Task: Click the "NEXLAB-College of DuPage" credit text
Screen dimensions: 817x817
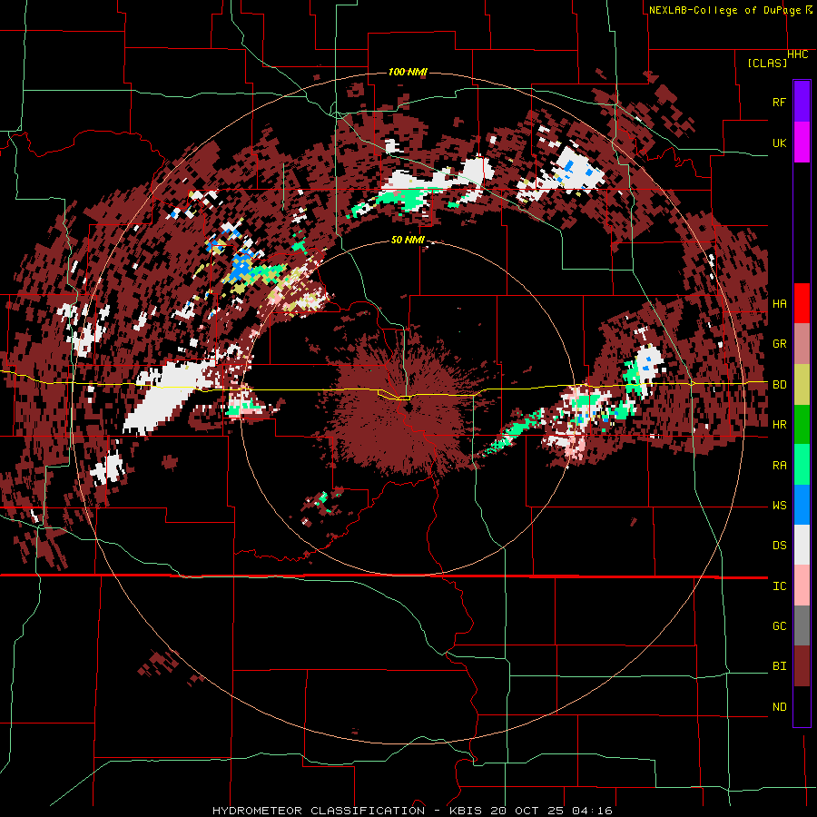Action: pyautogui.click(x=724, y=10)
